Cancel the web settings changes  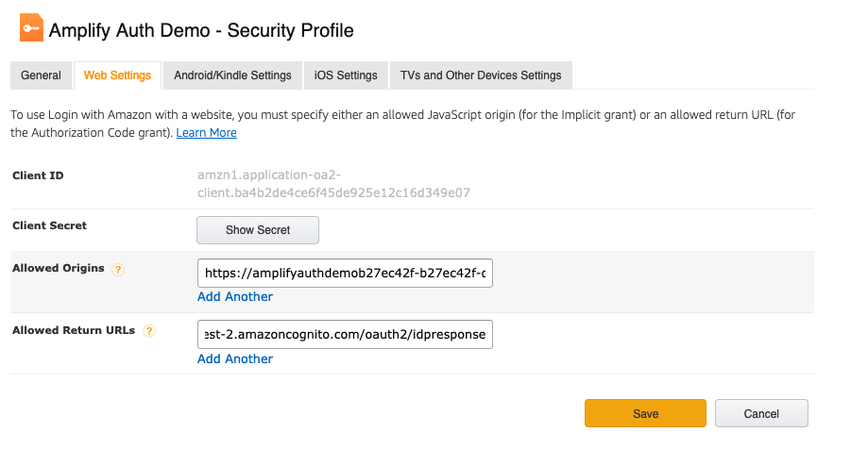coord(761,413)
